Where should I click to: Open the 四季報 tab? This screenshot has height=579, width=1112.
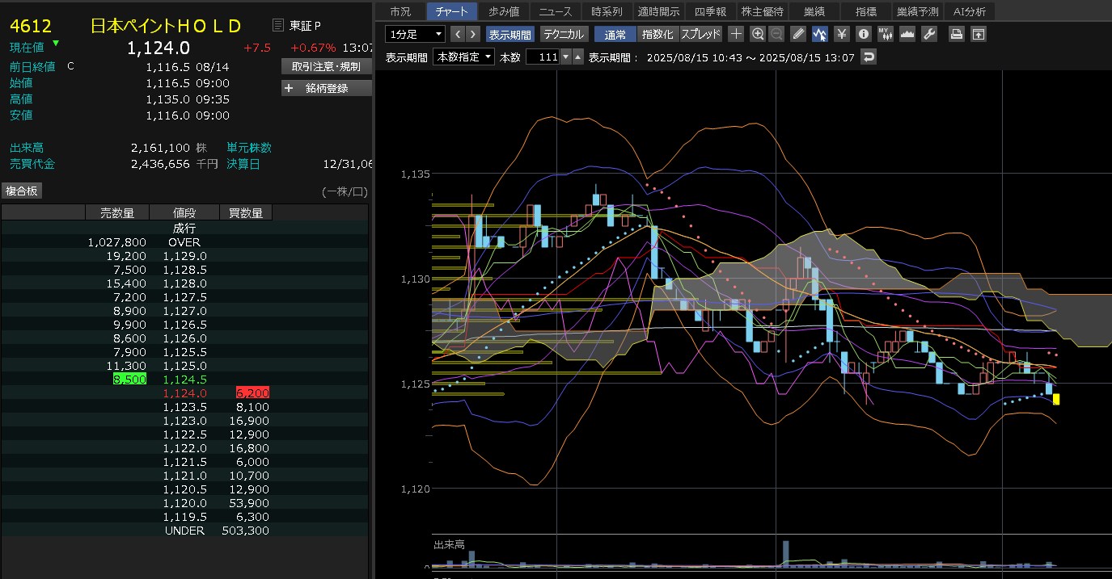click(x=710, y=11)
